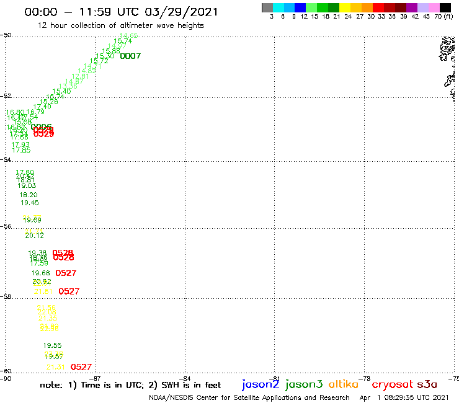Pick the dark blue legend swatch
Image resolution: width=459 pixels, height=403 pixels.
pos(300,7)
